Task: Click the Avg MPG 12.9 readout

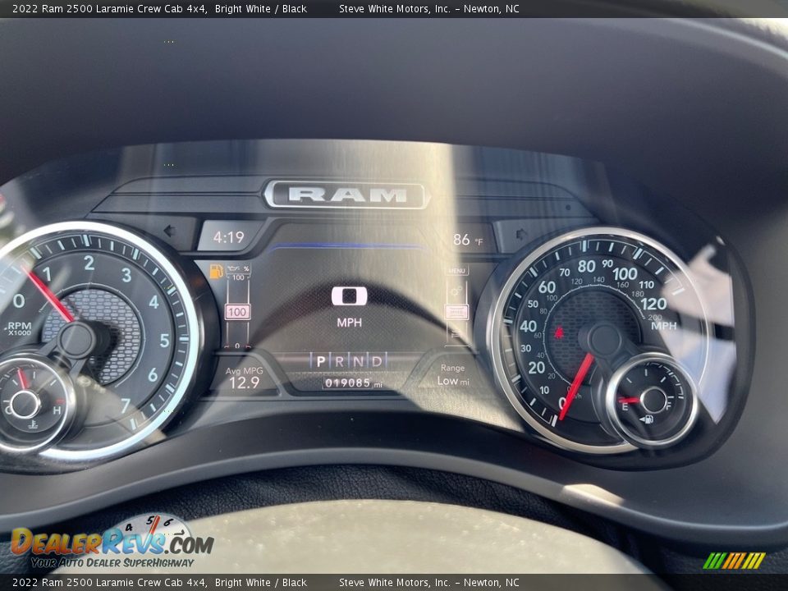Action: pos(245,378)
